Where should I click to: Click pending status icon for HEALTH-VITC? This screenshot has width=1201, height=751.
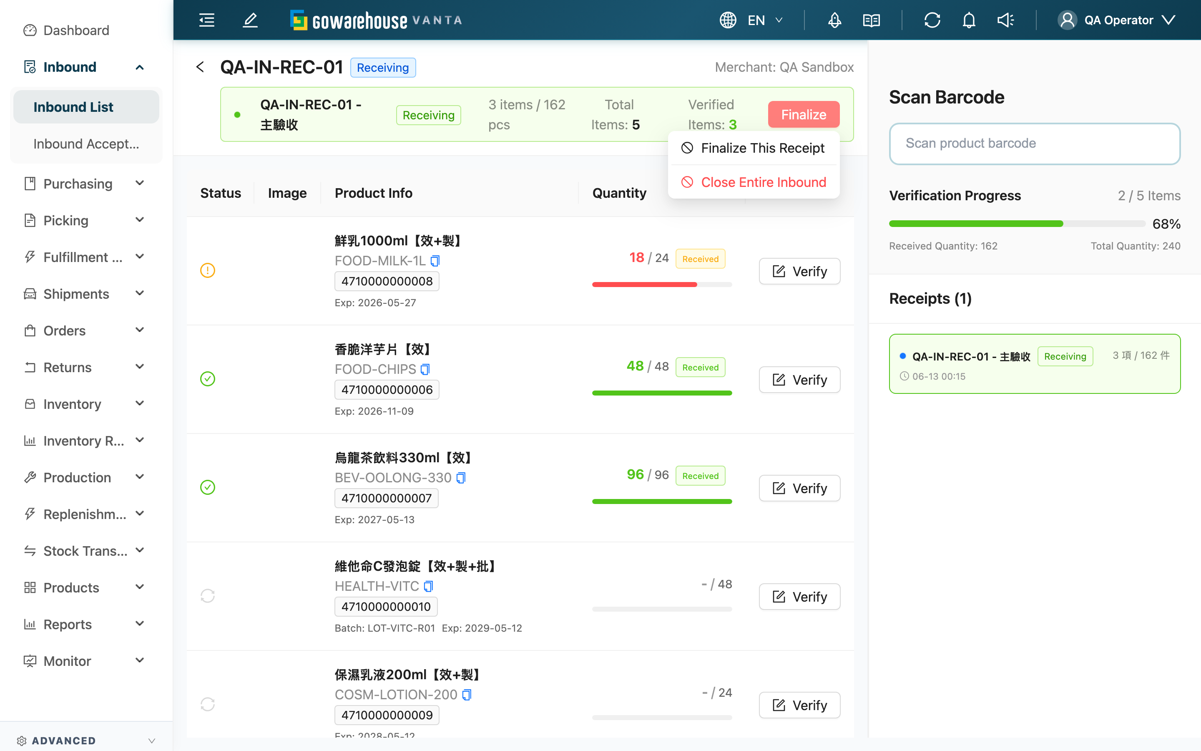tap(207, 596)
